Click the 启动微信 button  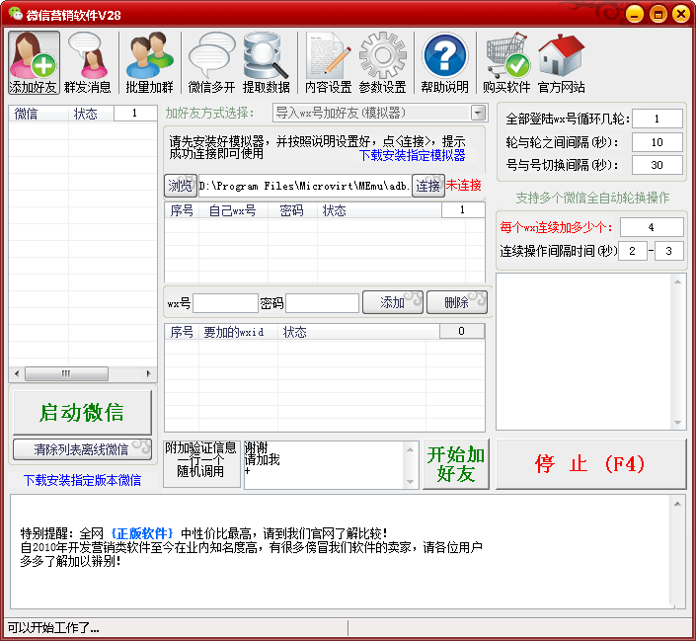tap(82, 412)
